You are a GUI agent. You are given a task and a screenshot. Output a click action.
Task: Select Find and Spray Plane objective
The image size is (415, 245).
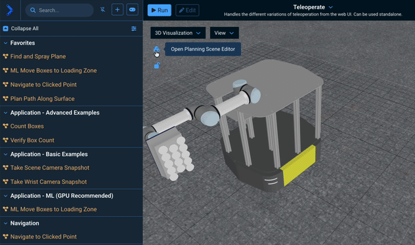click(38, 56)
